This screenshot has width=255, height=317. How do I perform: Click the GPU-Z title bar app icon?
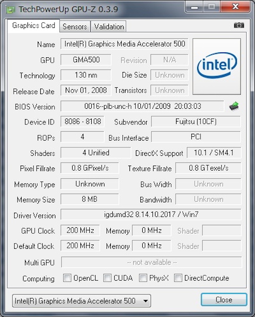point(10,9)
